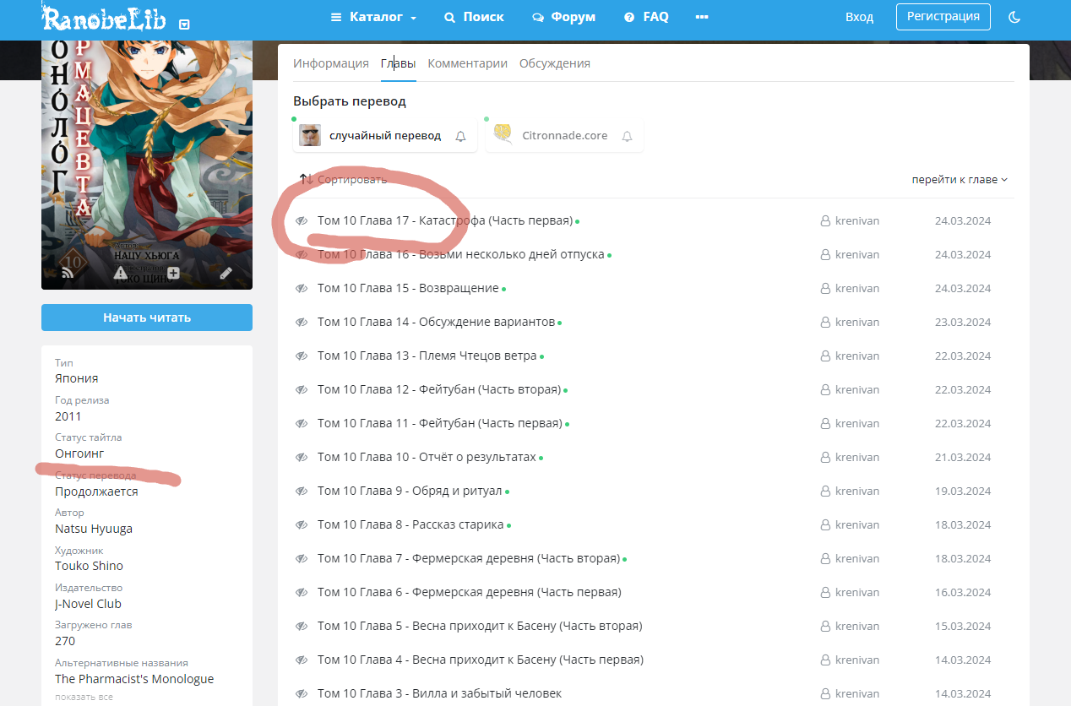
Task: Expand the перейти к главе dropdown
Action: 960,179
